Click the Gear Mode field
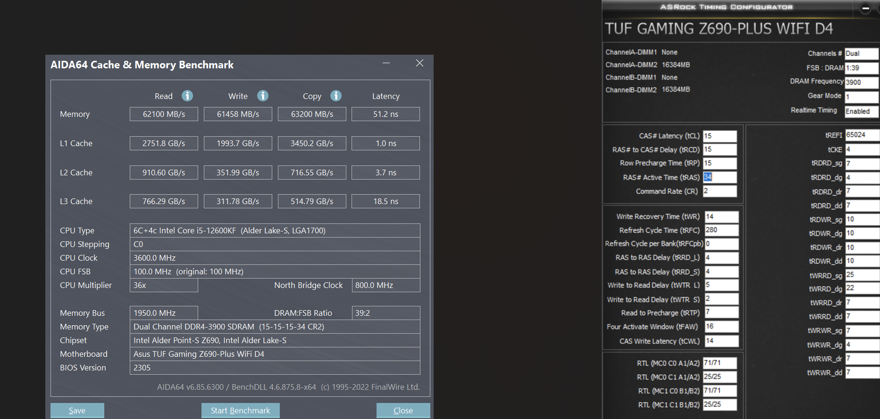 click(862, 97)
